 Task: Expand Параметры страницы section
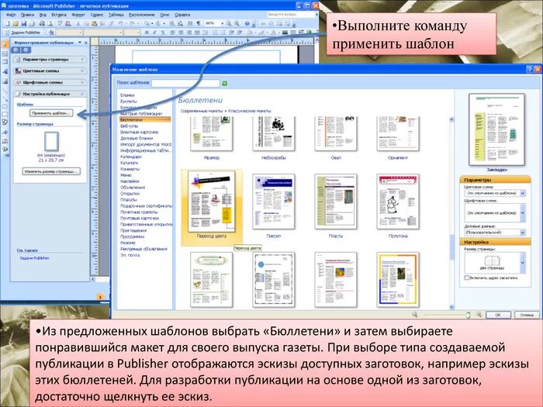pos(50,60)
